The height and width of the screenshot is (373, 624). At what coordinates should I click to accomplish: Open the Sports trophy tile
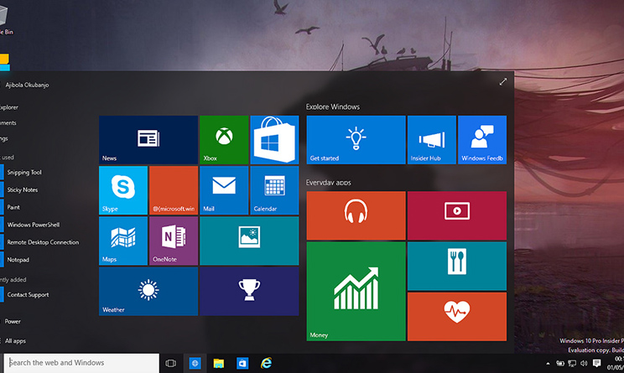(249, 291)
